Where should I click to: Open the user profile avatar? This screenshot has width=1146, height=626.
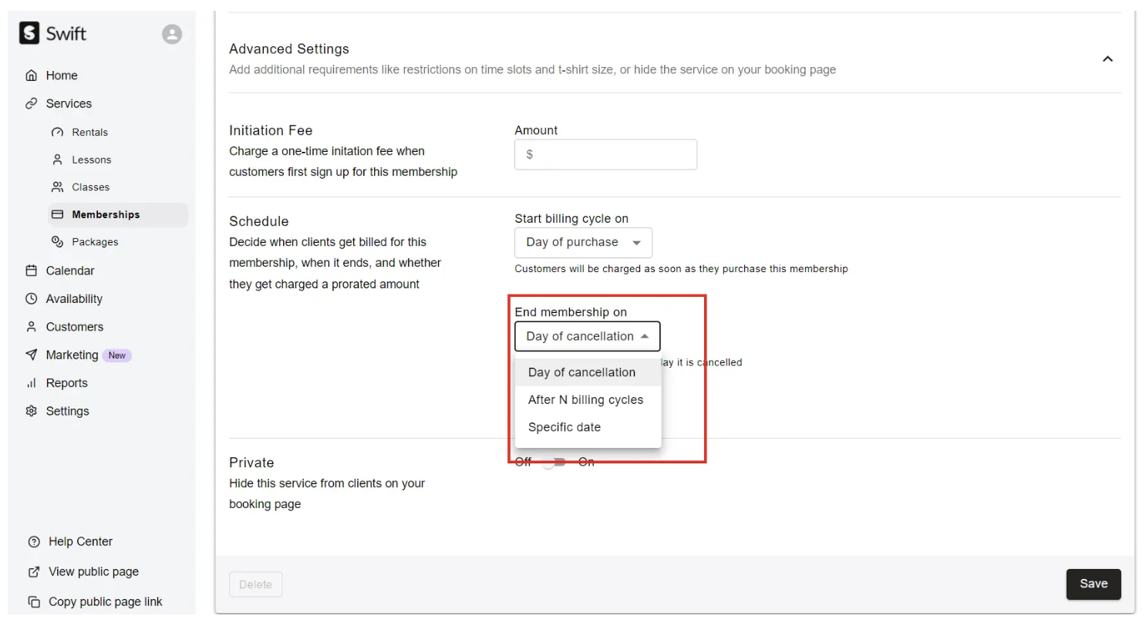click(172, 34)
